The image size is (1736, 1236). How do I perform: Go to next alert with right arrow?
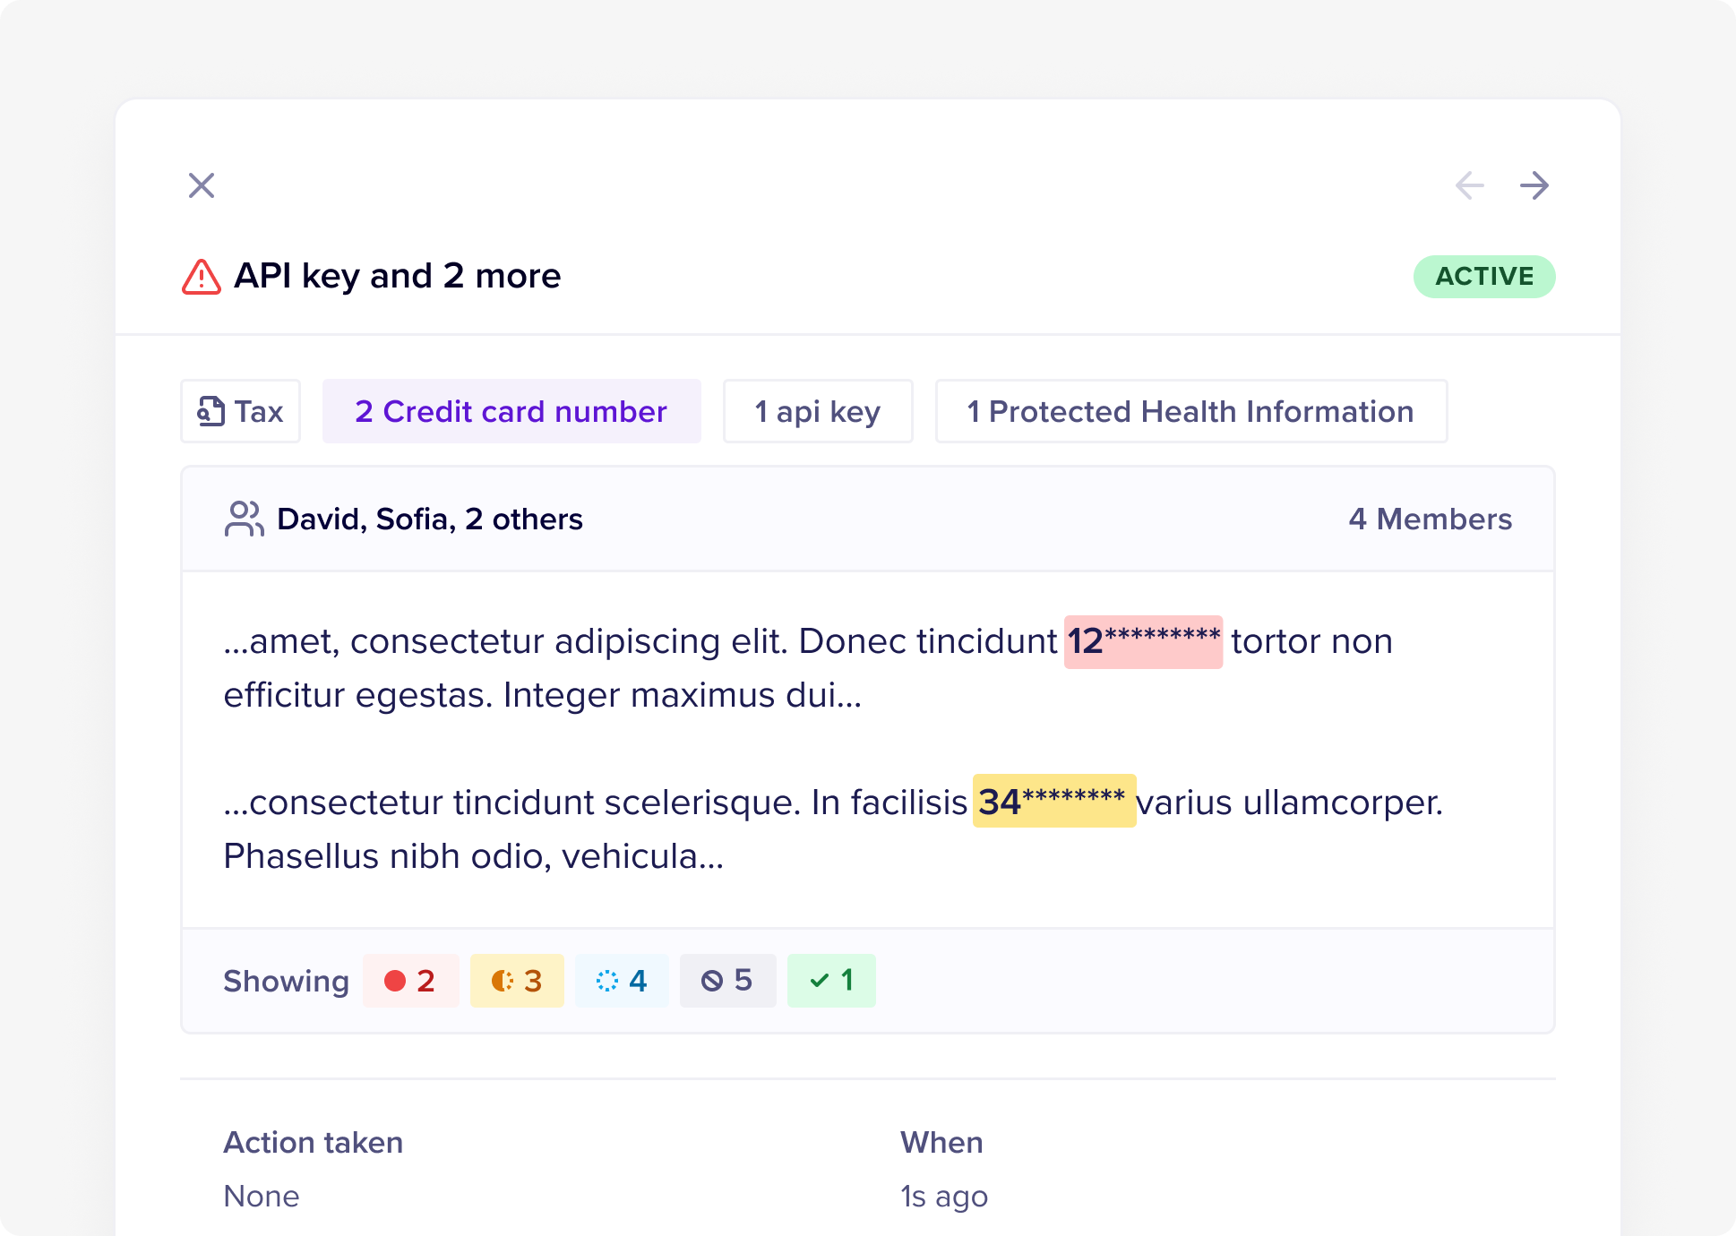(1534, 185)
